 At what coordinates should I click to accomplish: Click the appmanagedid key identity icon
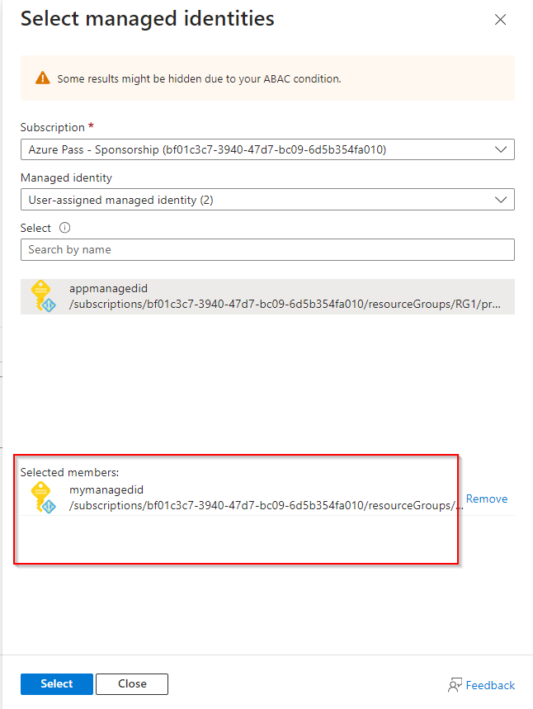(42, 297)
